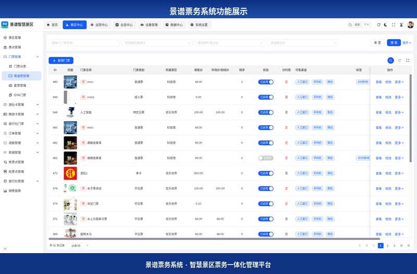Expand 订单管理 menu group
The height and width of the screenshot is (274, 417).
pyautogui.click(x=21, y=134)
